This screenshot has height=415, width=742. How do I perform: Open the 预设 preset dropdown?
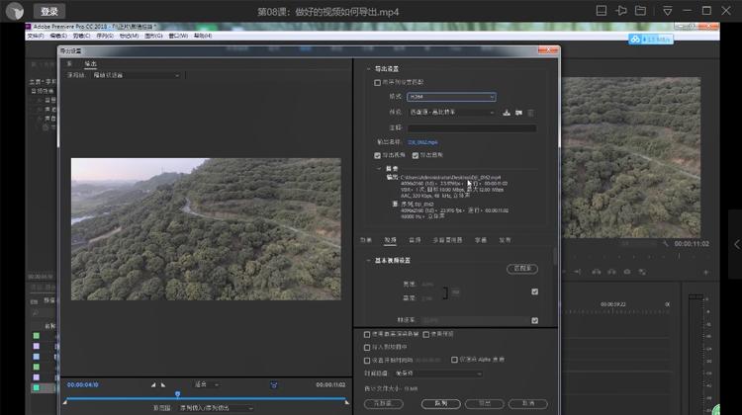point(451,112)
